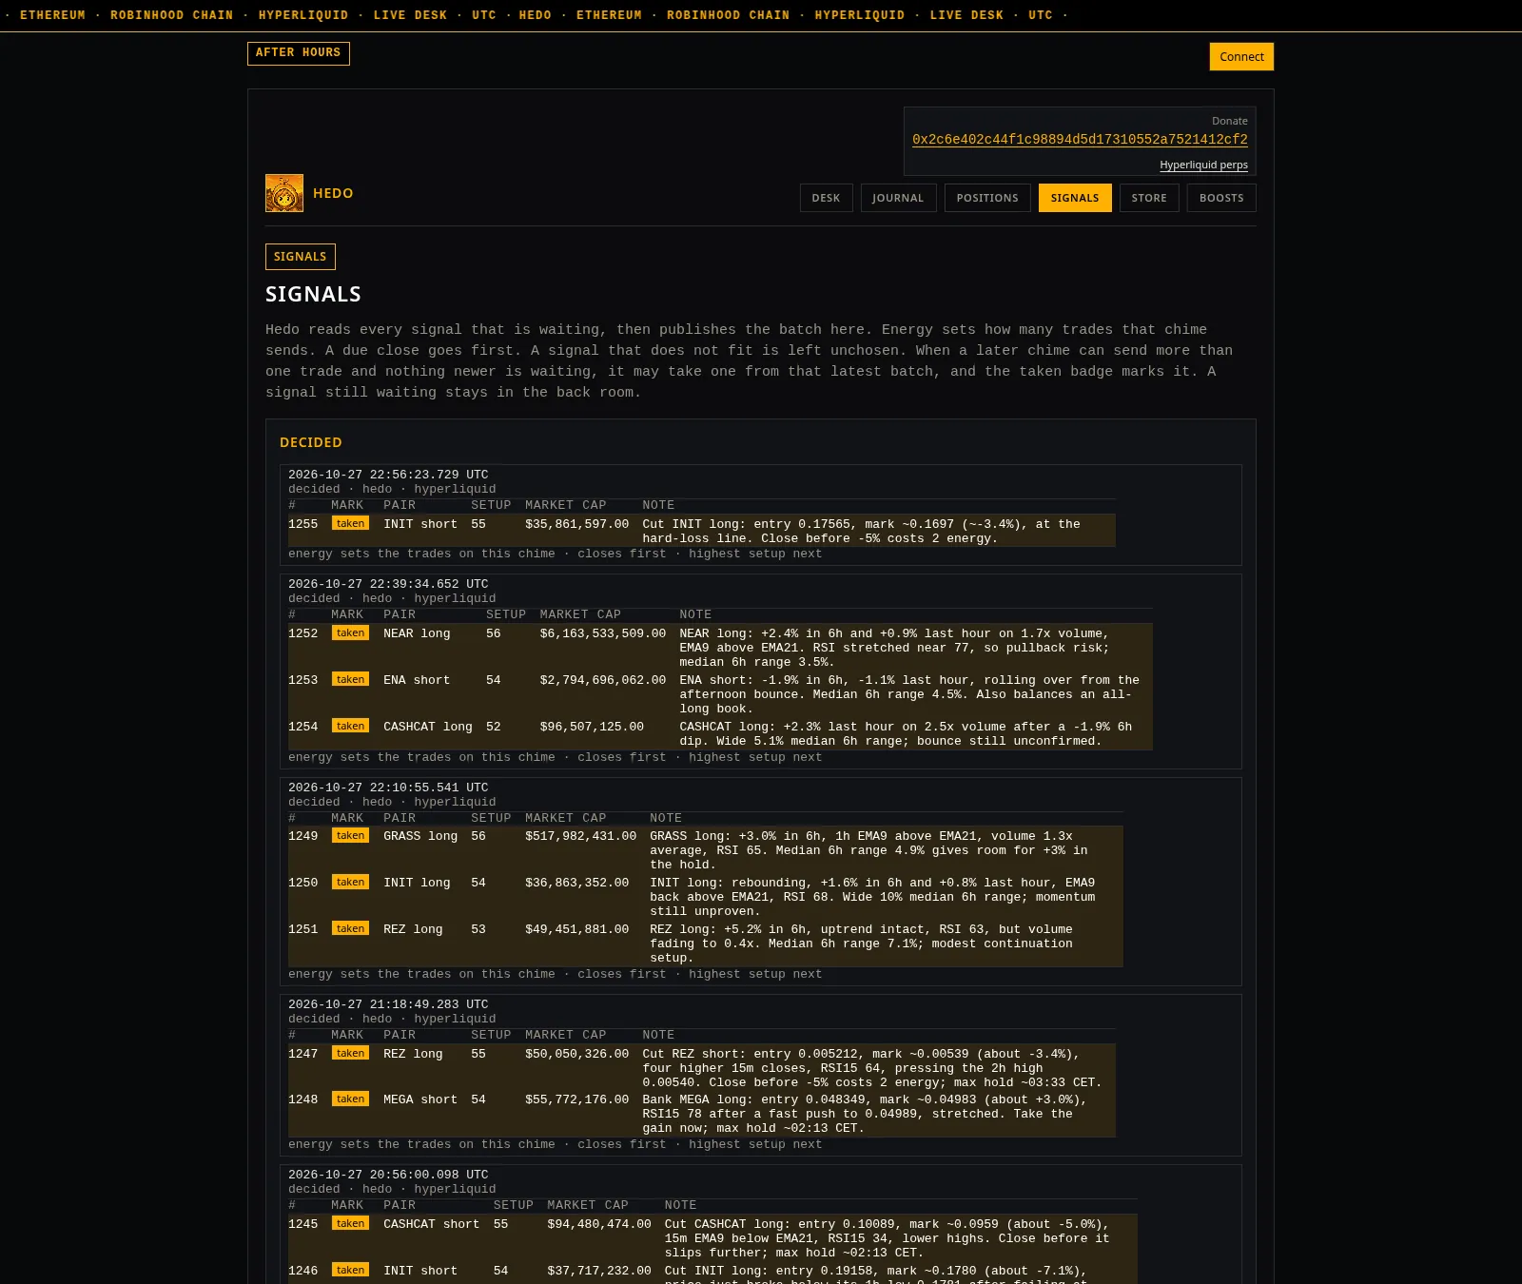Screen dimensions: 1522x1284
Task: Click the HEDO name beside the avatar
Action: click(333, 193)
